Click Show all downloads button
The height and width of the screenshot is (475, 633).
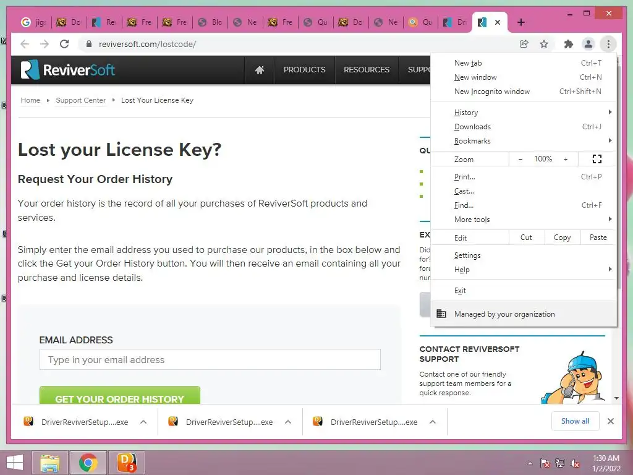tap(575, 421)
